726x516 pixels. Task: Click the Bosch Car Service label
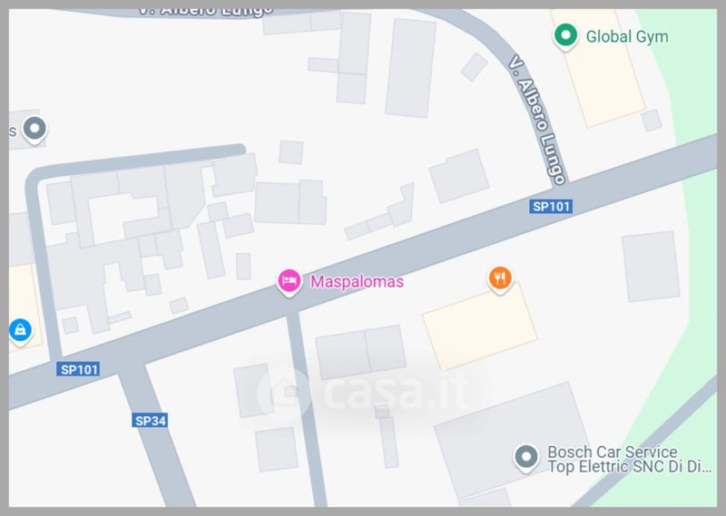click(612, 452)
